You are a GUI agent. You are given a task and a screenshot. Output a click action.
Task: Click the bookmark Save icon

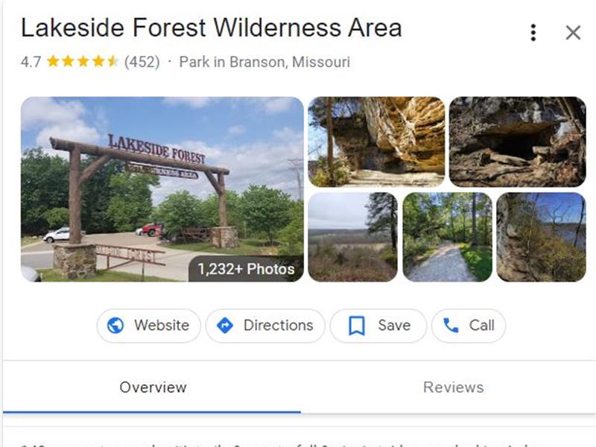pyautogui.click(x=357, y=326)
